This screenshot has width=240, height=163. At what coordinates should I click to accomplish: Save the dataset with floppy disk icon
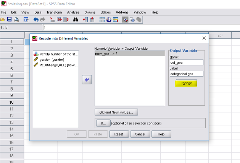point(10,19)
